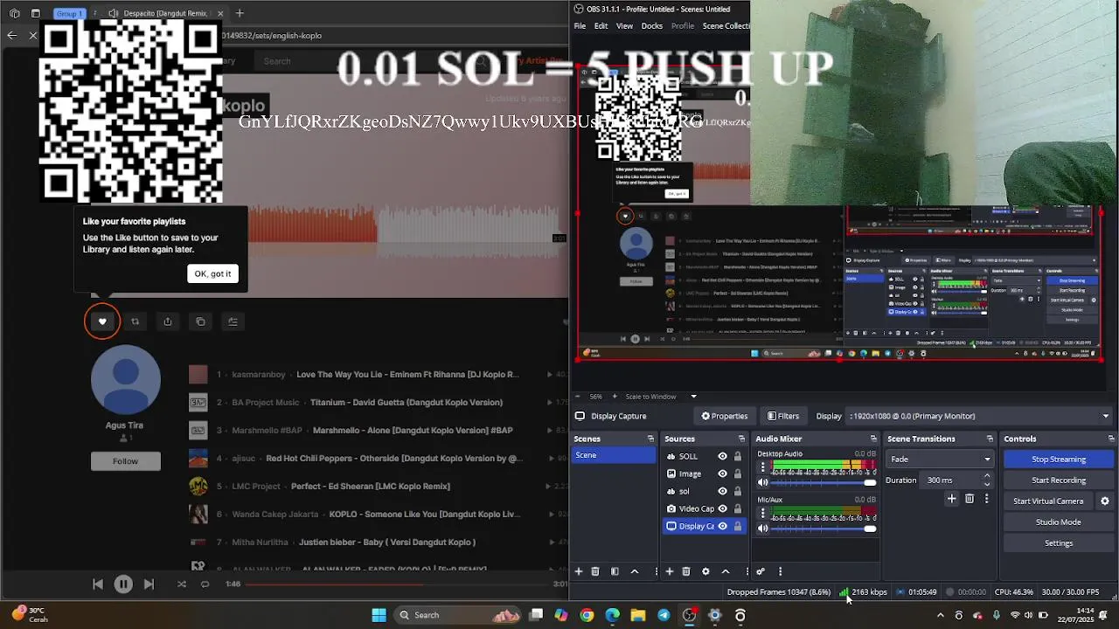This screenshot has width=1119, height=629.
Task: Expand the Fade transition dropdown
Action: click(x=941, y=460)
